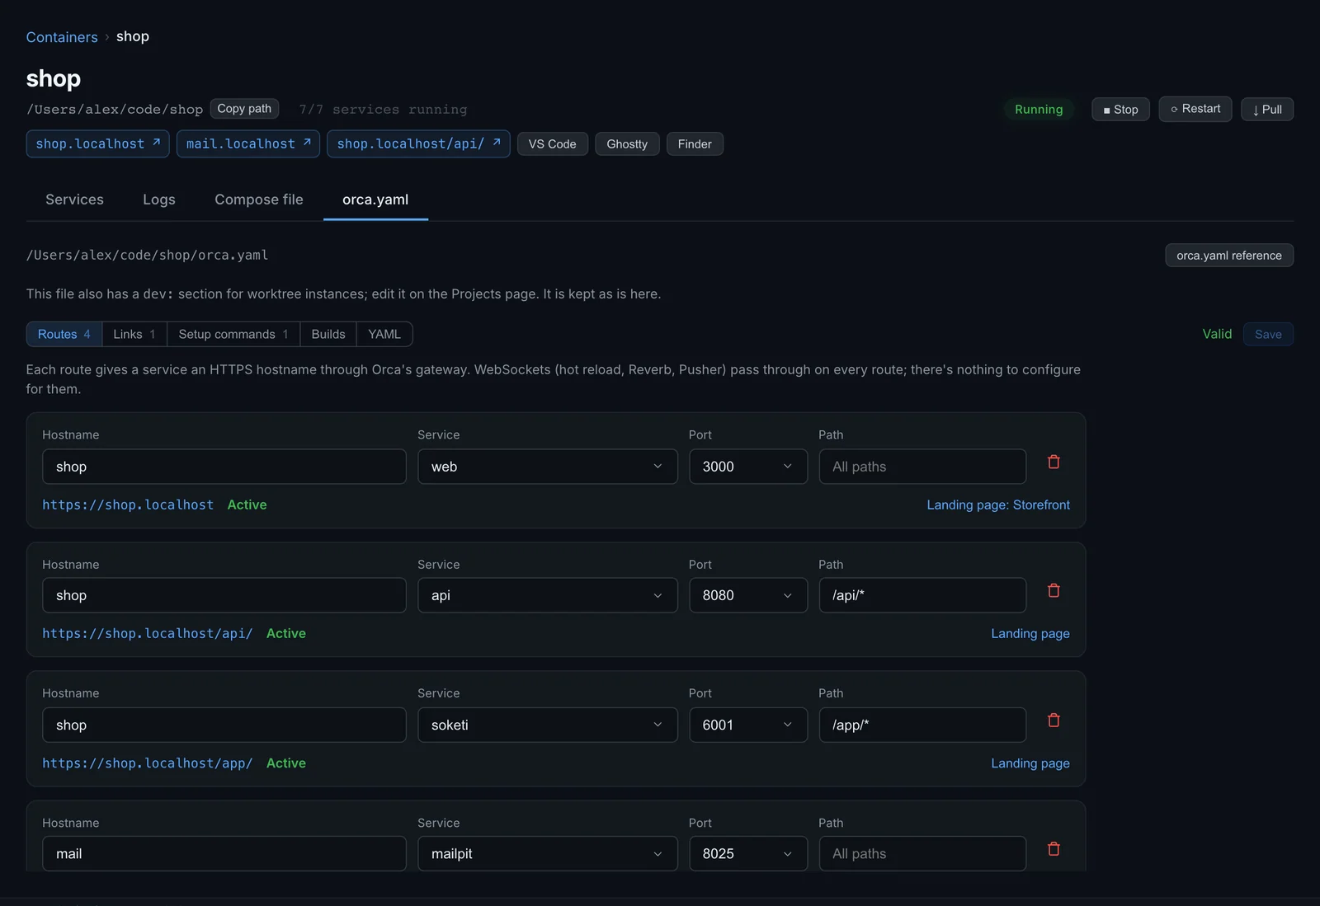Select the orca.yaml tab
This screenshot has height=906, width=1320.
click(375, 200)
